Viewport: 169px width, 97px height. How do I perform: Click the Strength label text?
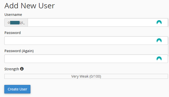point(12,69)
